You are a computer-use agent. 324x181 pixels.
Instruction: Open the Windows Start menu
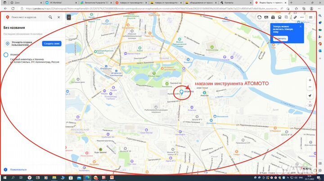click(x=4, y=177)
